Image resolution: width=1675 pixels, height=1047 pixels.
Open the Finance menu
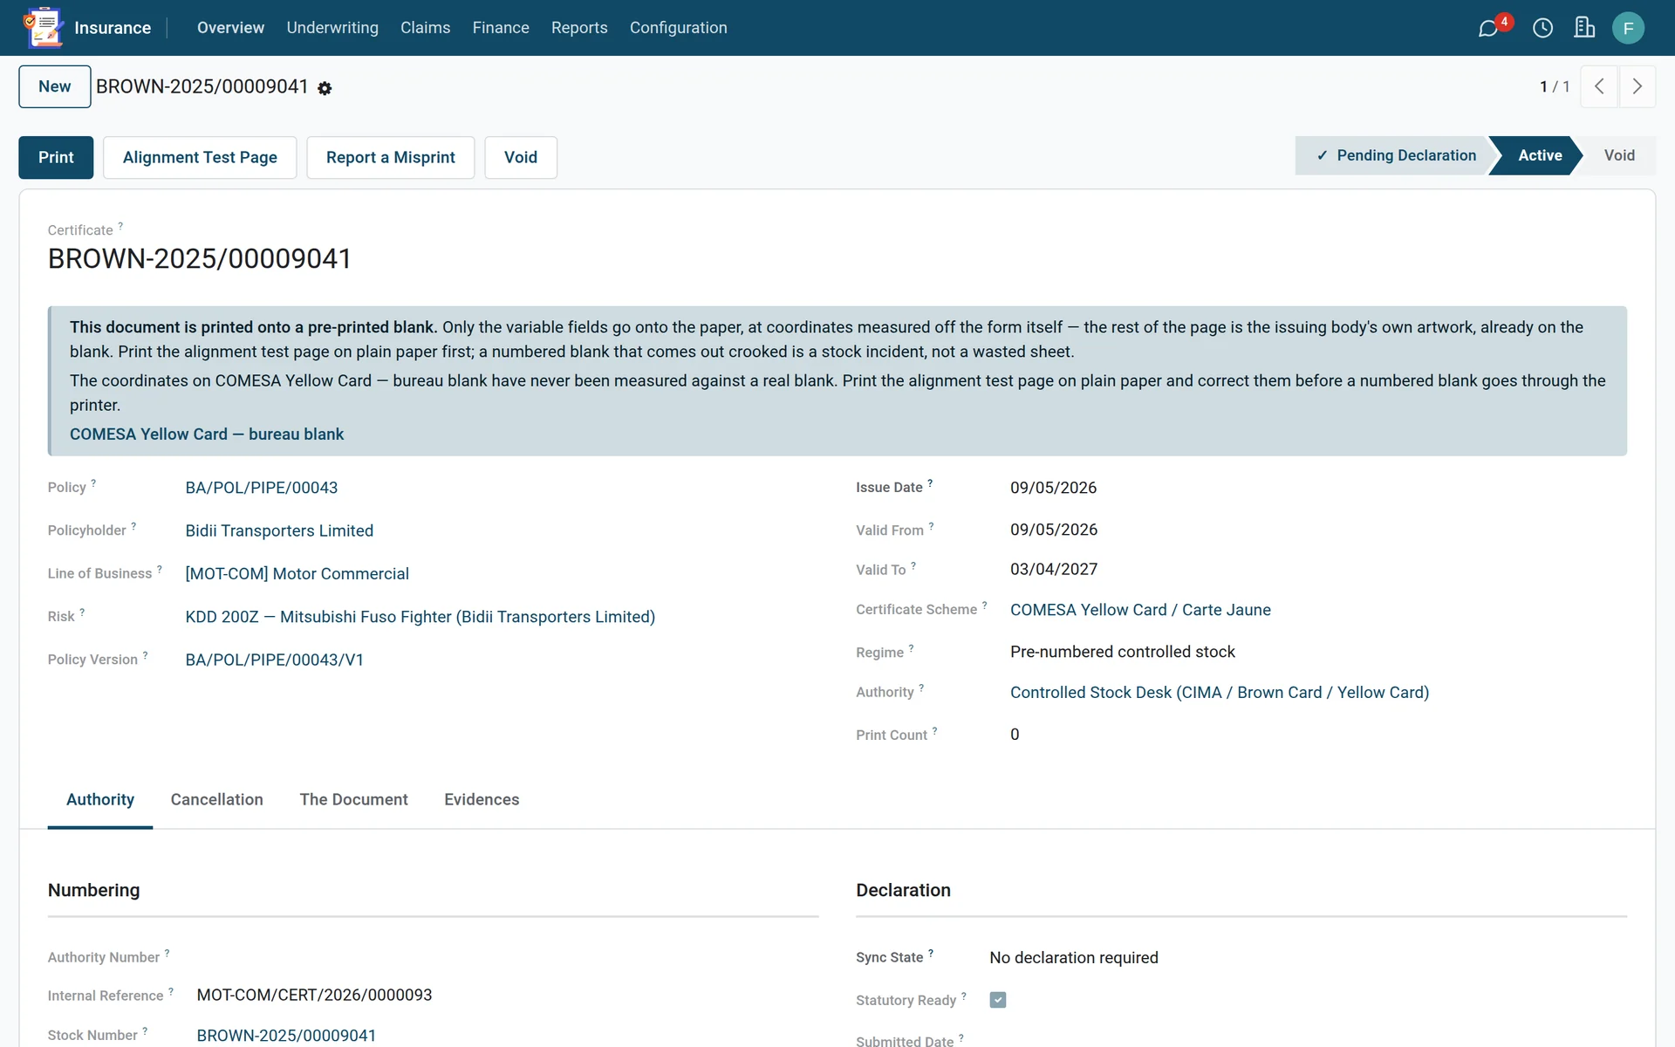click(501, 28)
